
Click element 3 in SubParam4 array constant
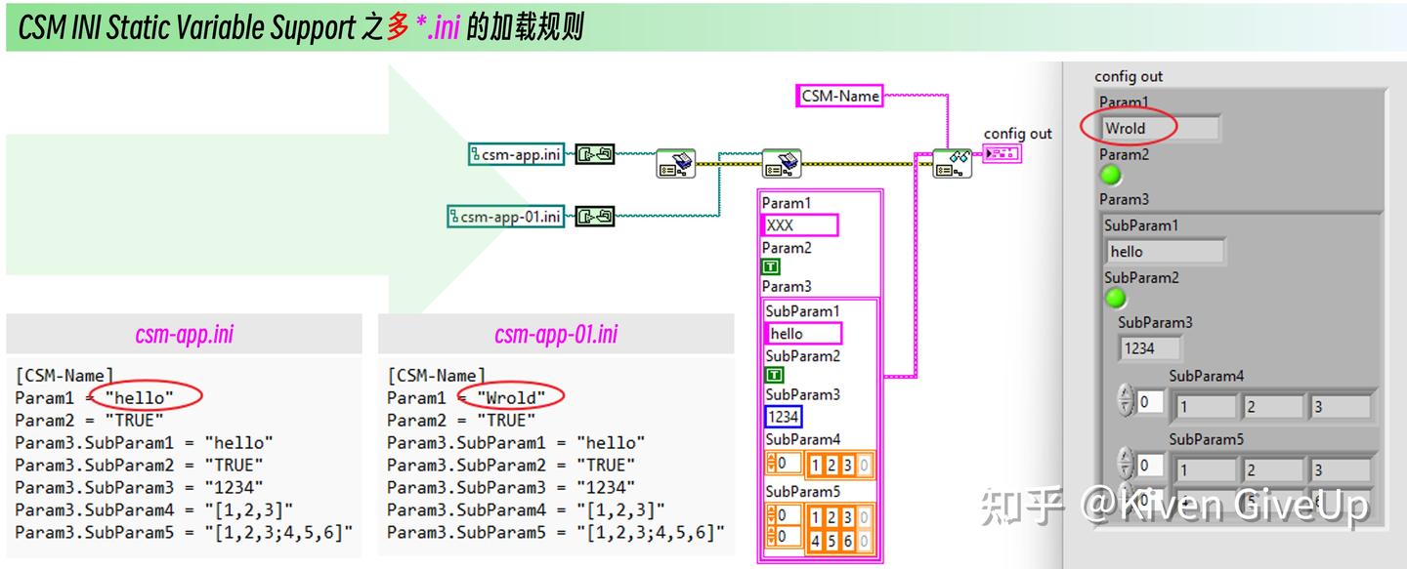pyautogui.click(x=849, y=465)
